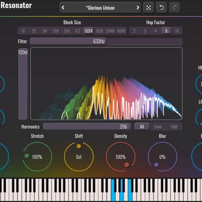Image resolution: width=202 pixels, height=202 pixels.
Task: Click the Resonator title text
Action: coord(16,6)
